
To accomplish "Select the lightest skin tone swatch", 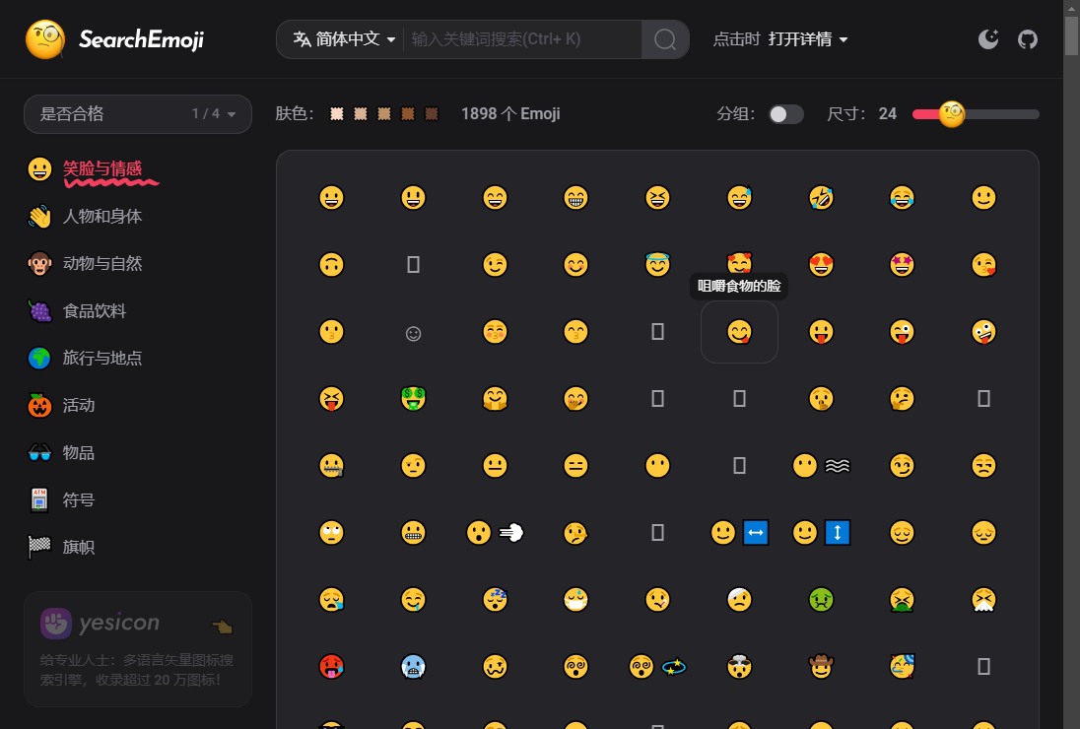I will 337,113.
